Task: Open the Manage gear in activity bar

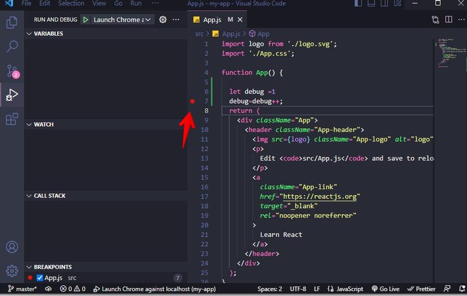Action: click(x=11, y=270)
